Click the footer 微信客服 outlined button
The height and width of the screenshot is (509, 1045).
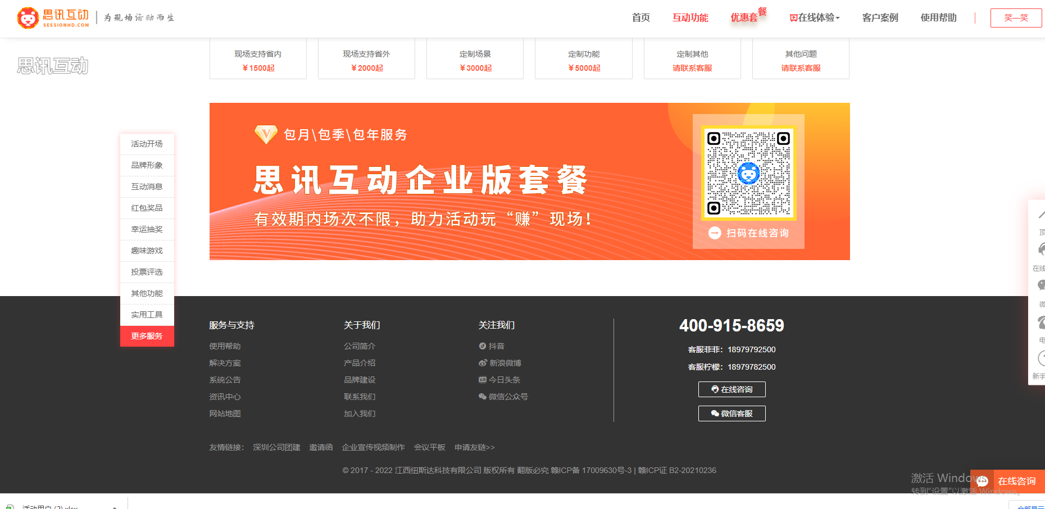[x=731, y=413]
